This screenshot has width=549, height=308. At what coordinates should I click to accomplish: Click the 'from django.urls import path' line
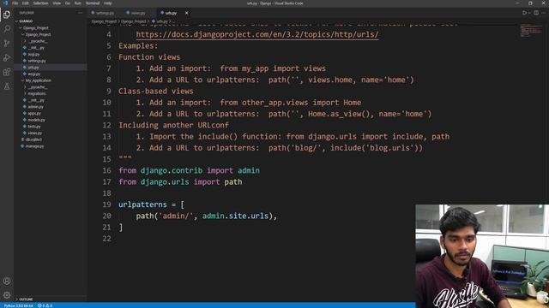(180, 182)
